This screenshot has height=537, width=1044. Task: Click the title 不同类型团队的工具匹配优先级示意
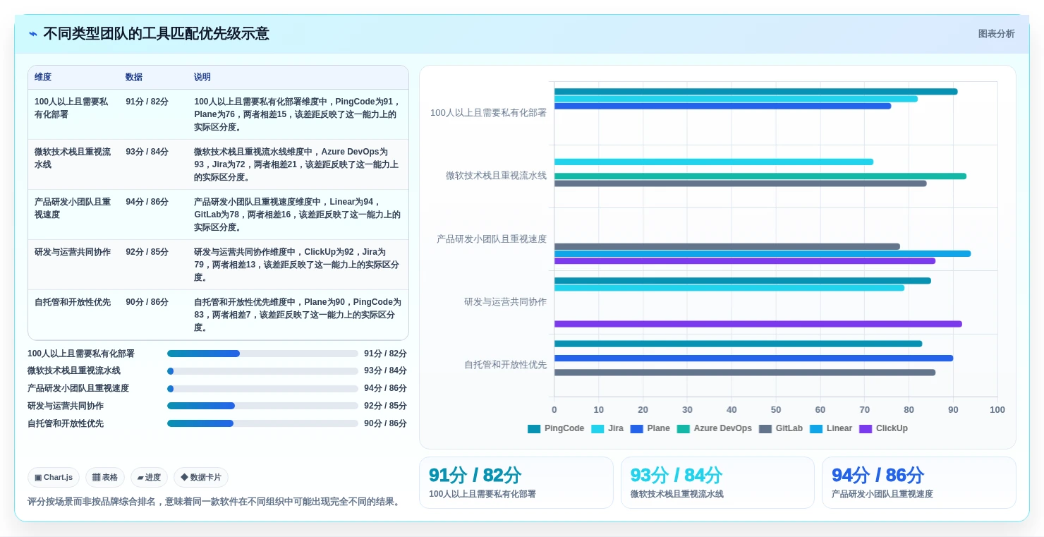[156, 34]
